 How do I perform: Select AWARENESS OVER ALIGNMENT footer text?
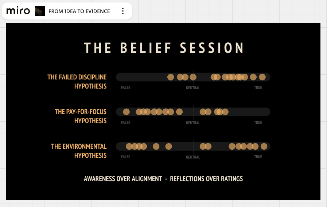123,179
